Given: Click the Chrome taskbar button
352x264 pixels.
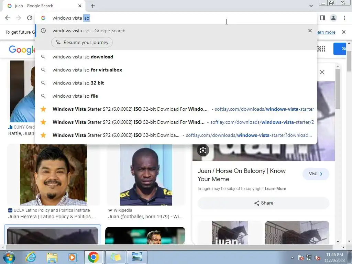Looking at the screenshot, I should tap(93, 257).
